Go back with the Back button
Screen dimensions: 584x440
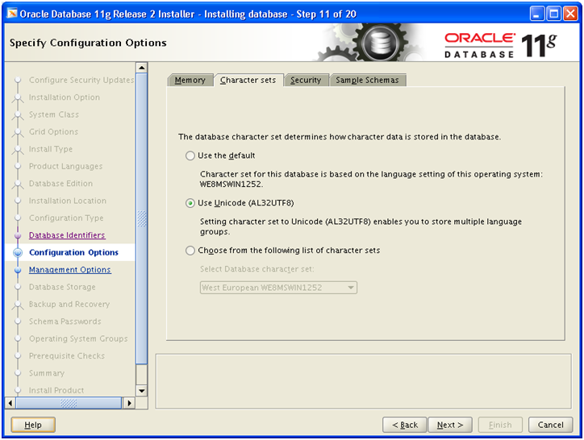point(405,425)
